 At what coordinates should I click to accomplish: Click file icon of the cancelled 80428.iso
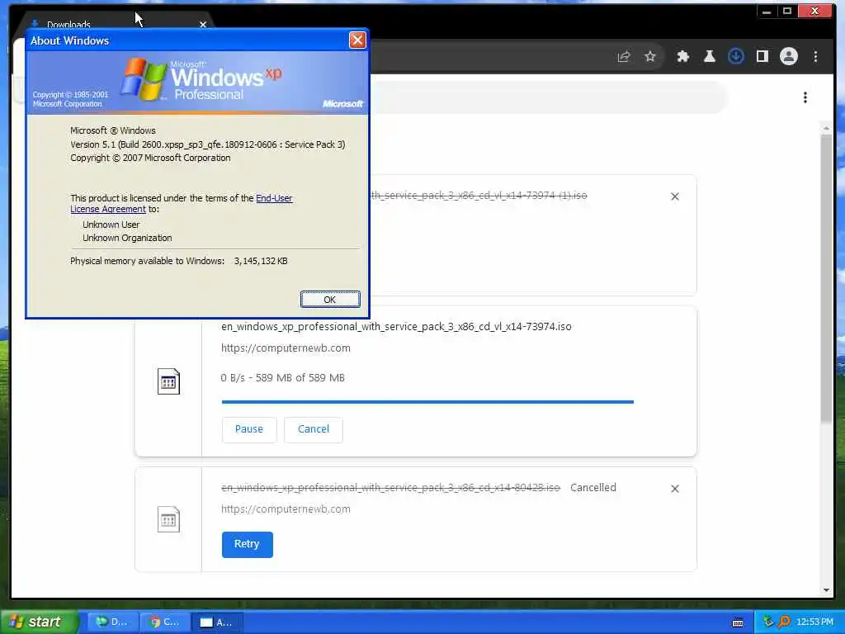click(168, 519)
